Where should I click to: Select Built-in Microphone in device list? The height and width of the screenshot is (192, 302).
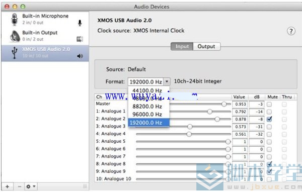45,19
